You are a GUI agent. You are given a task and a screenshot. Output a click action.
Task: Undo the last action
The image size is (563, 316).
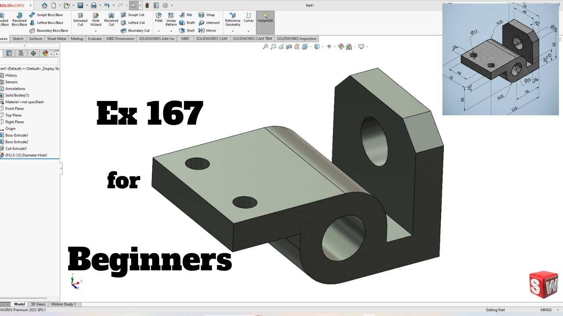pos(106,6)
